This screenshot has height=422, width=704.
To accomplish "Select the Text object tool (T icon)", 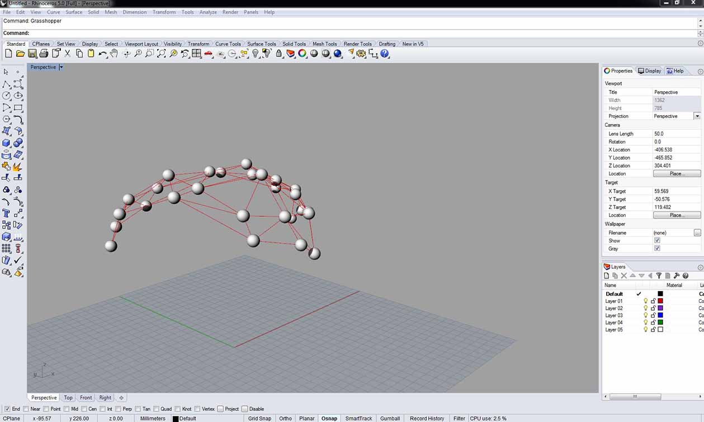I will (x=7, y=214).
